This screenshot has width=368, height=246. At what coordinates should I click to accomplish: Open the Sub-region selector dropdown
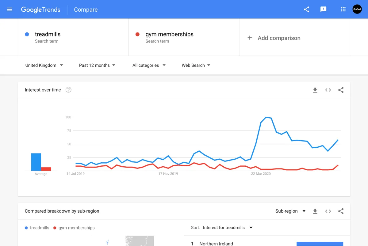290,211
